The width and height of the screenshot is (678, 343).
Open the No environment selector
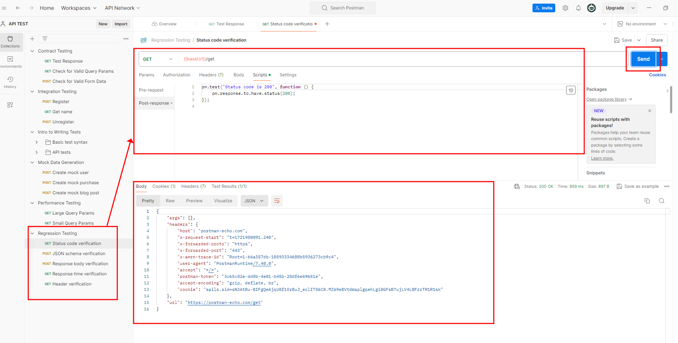pyautogui.click(x=643, y=24)
